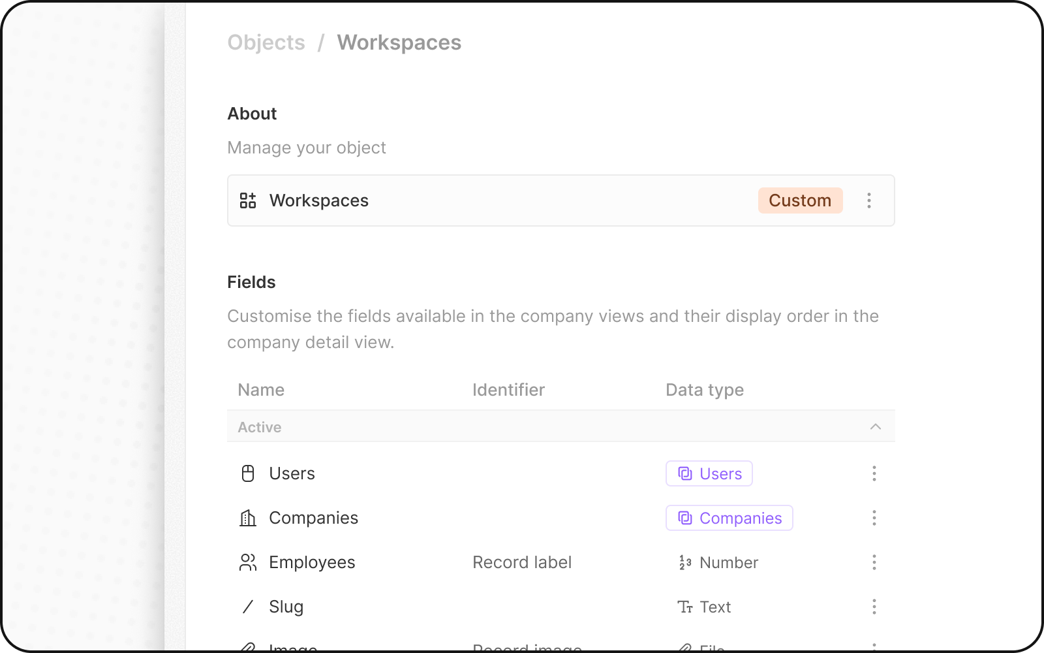Click the Companies relation badge
This screenshot has width=1044, height=653.
point(729,518)
